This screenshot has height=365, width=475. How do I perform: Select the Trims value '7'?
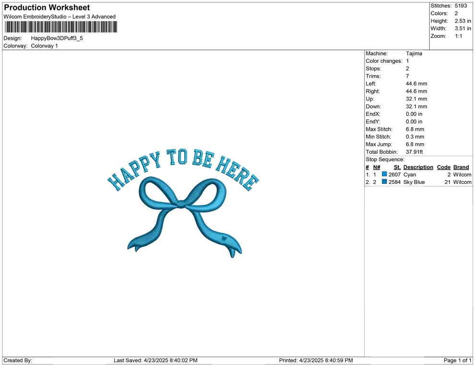coord(407,76)
